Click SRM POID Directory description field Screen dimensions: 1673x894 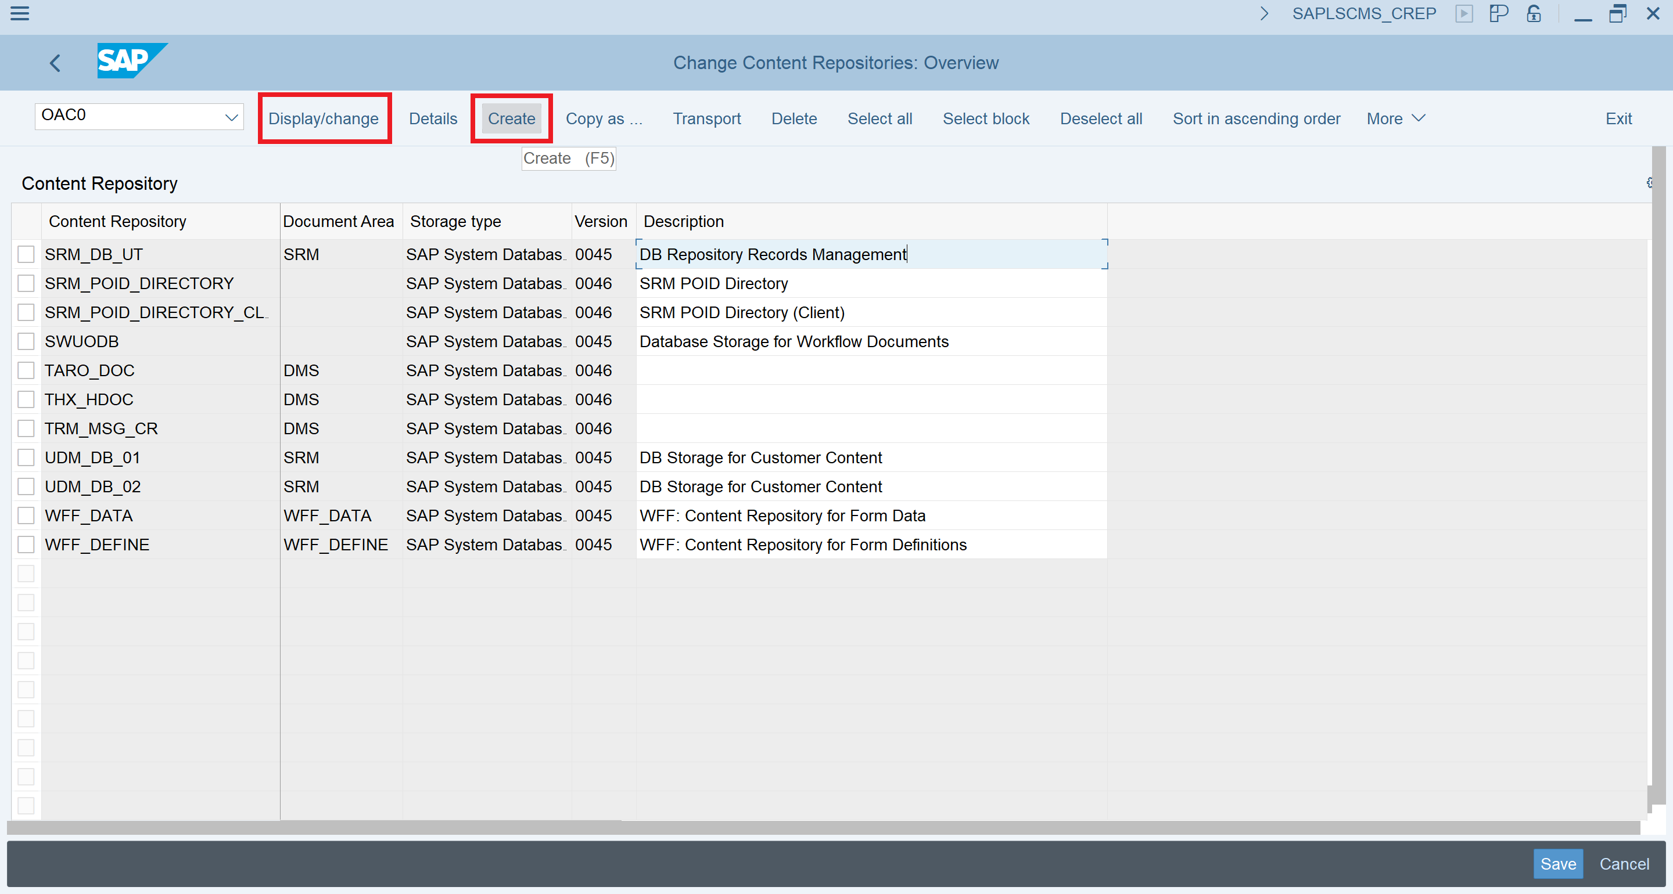[870, 284]
